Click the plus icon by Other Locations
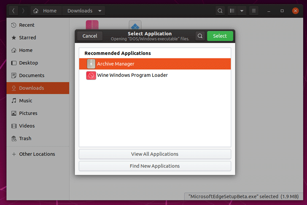307x205 pixels. coord(13,154)
